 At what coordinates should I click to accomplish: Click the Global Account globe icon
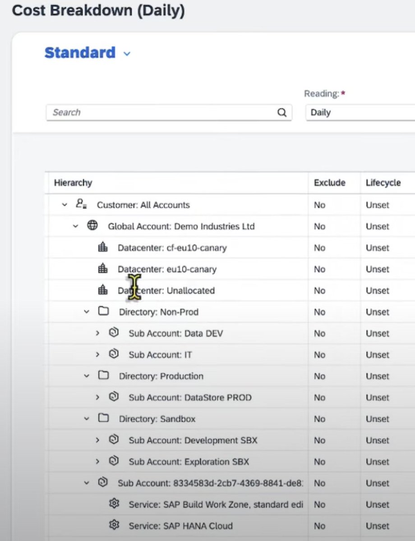(x=92, y=226)
